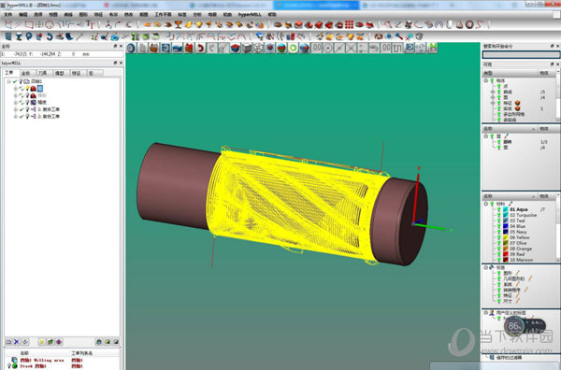Click the red and blue cube icon in the viewport toolbar
Screen dimensions: 561x370
click(x=235, y=48)
